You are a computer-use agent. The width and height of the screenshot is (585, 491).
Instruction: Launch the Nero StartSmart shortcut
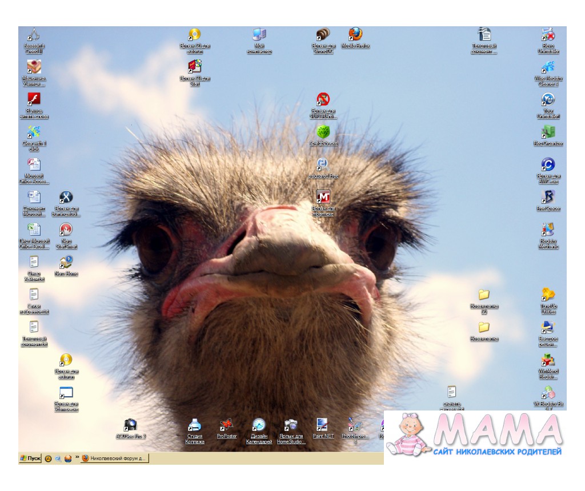[x=66, y=230]
